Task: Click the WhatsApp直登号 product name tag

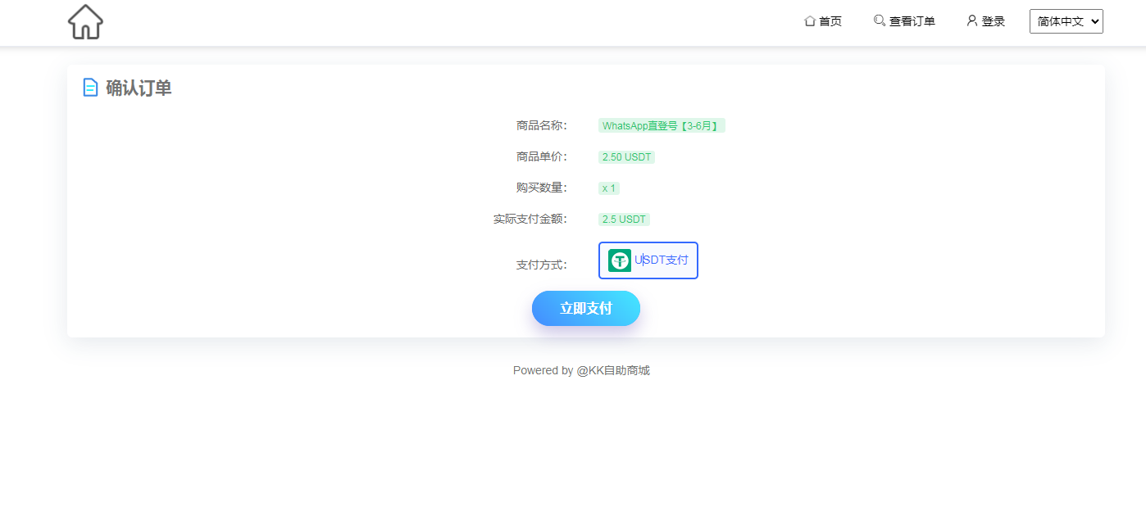Action: pyautogui.click(x=661, y=126)
